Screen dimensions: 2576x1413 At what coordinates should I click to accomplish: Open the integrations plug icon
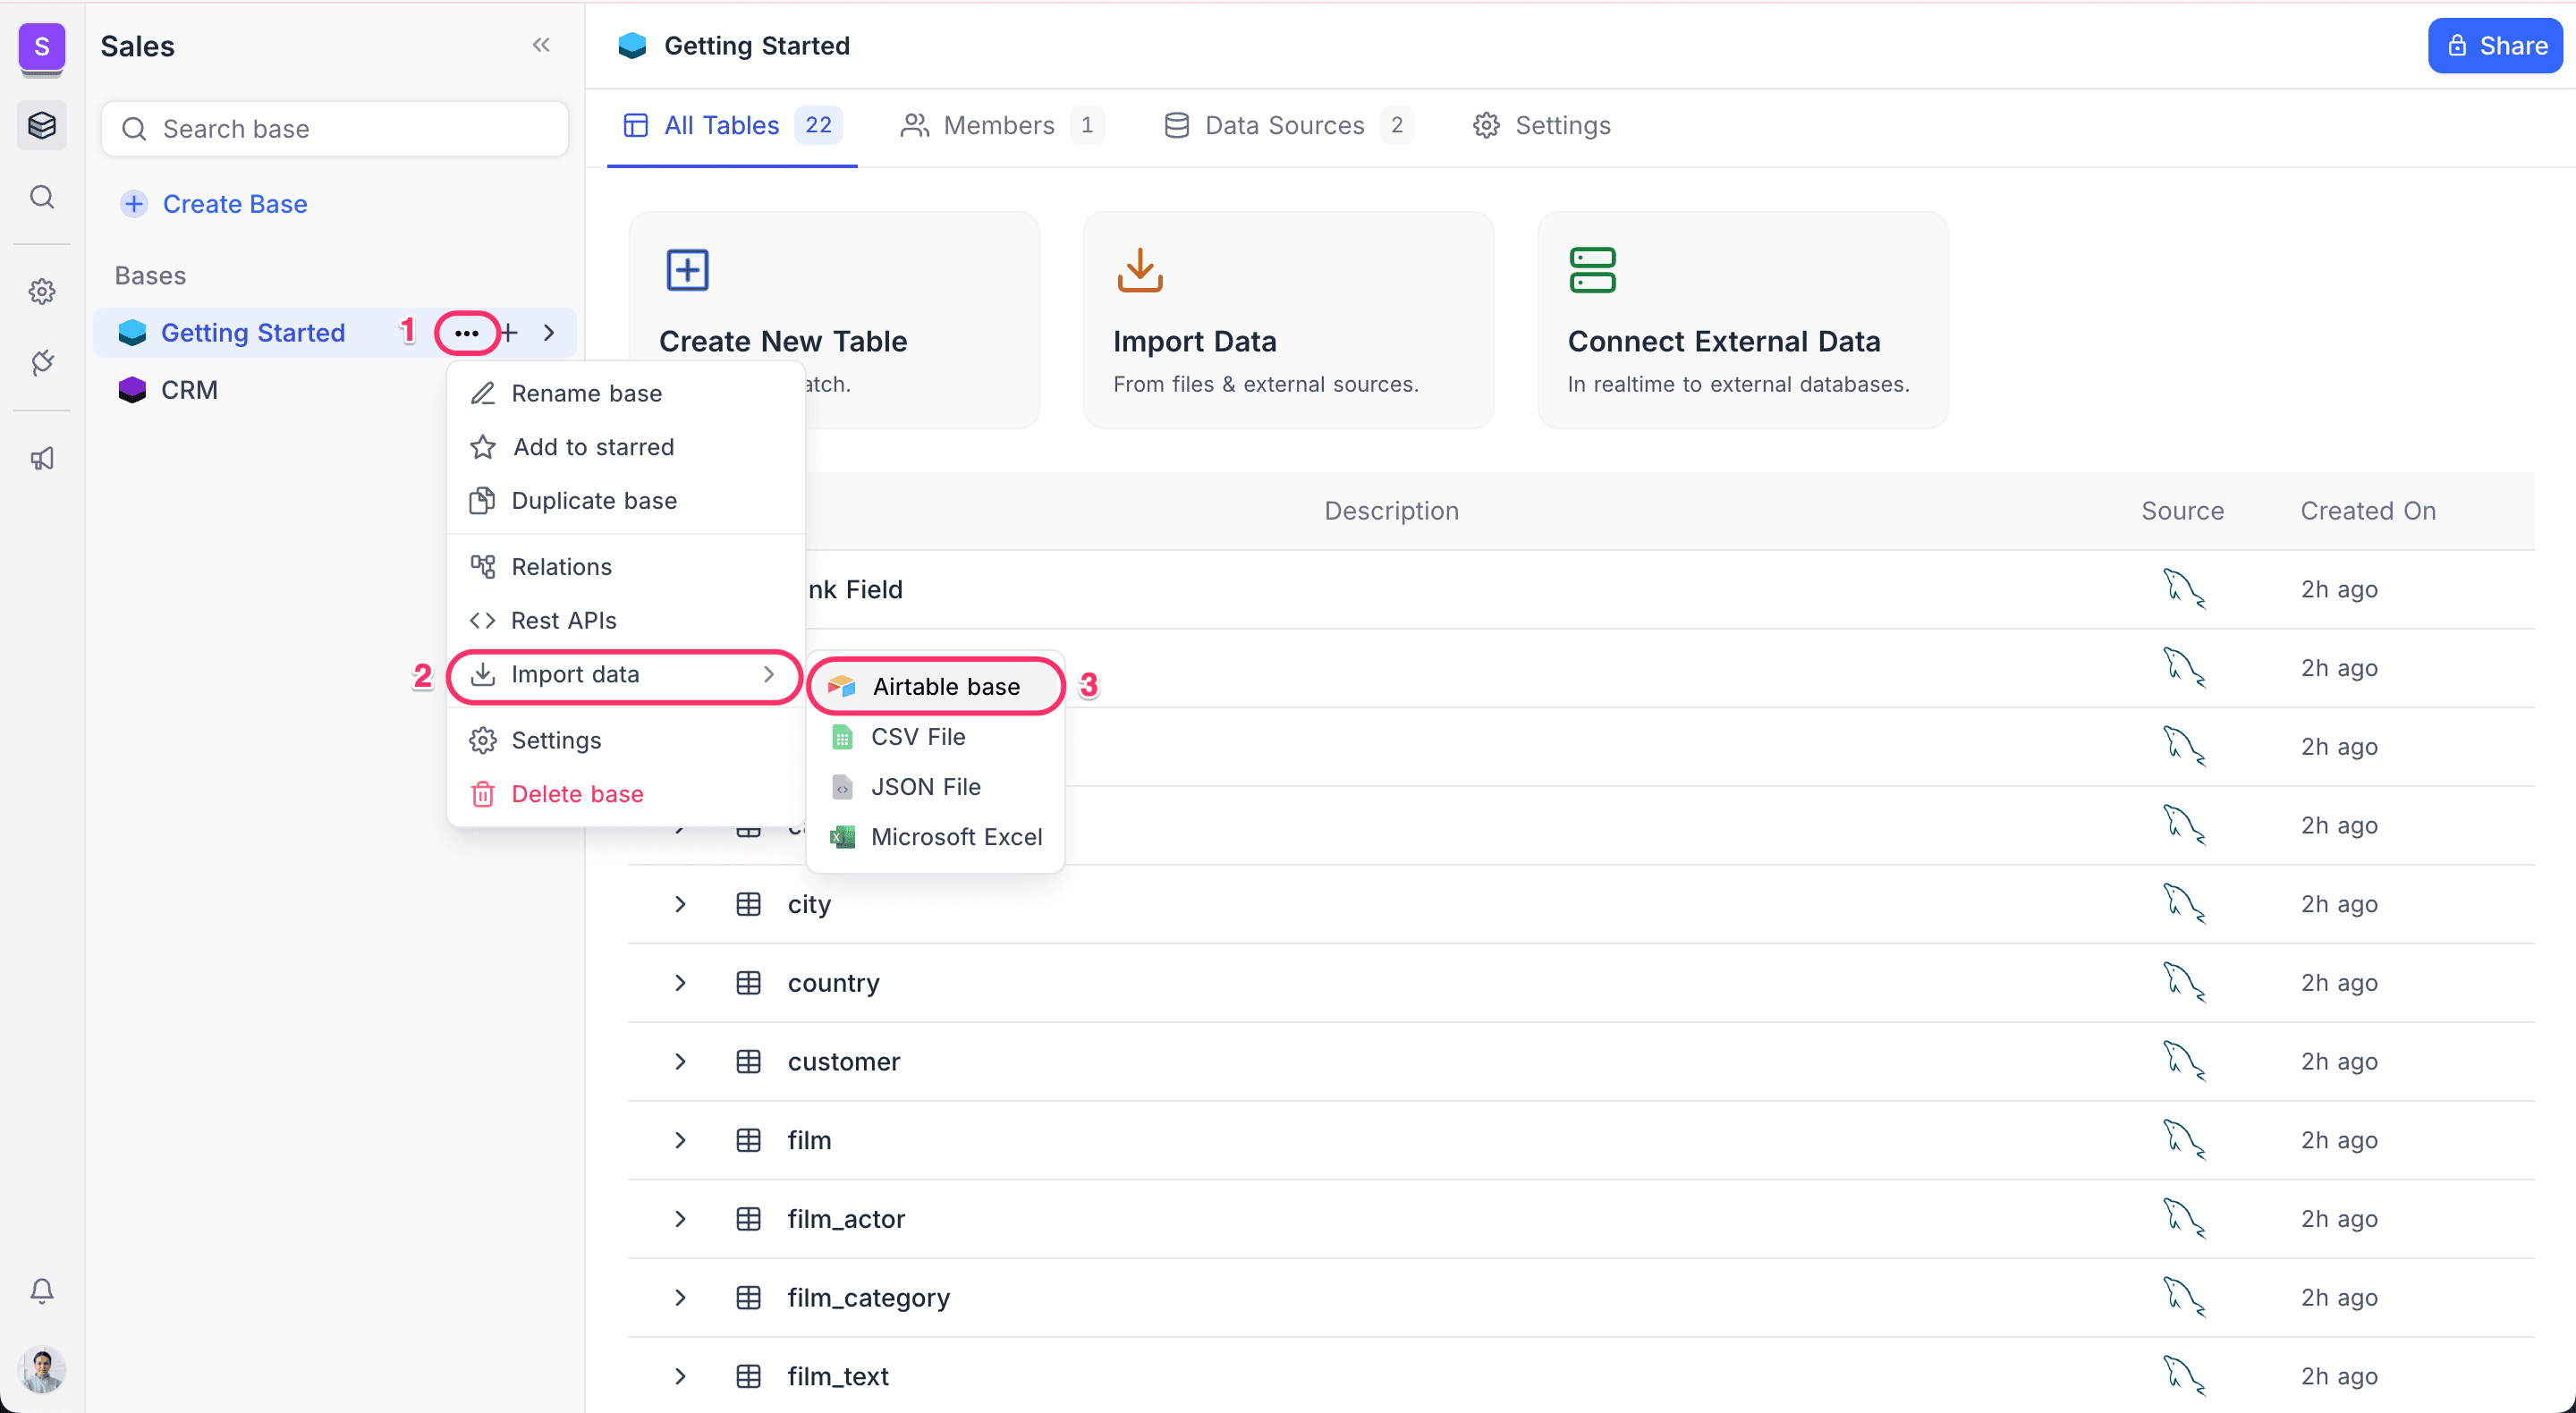coord(41,362)
